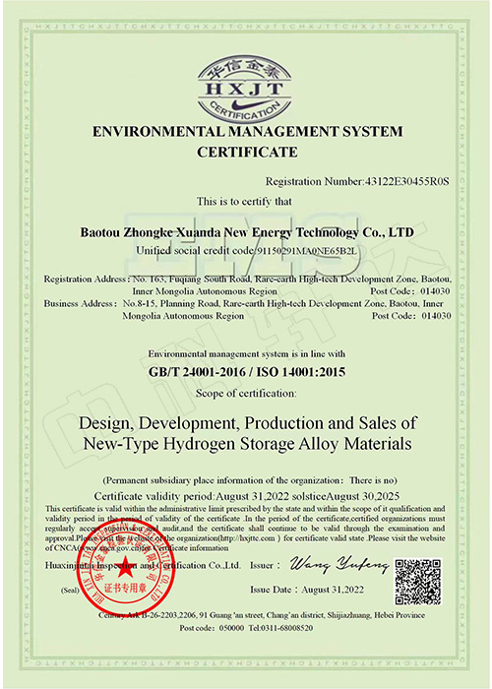This screenshot has height=689, width=492.
Task: Click the "Scope of certification:" label
Action: click(x=246, y=394)
